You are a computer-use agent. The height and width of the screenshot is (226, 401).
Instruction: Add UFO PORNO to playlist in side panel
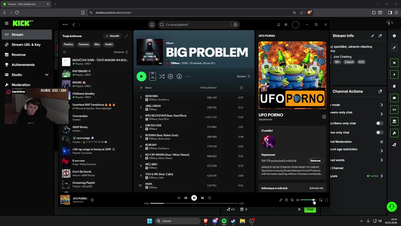(x=324, y=117)
